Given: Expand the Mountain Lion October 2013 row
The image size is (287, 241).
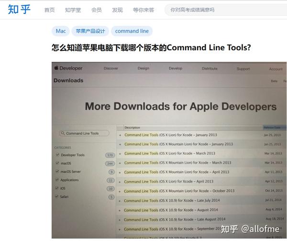Looking at the screenshot, I should click(x=120, y=192).
